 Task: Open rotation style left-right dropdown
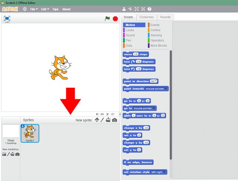(x=165, y=172)
